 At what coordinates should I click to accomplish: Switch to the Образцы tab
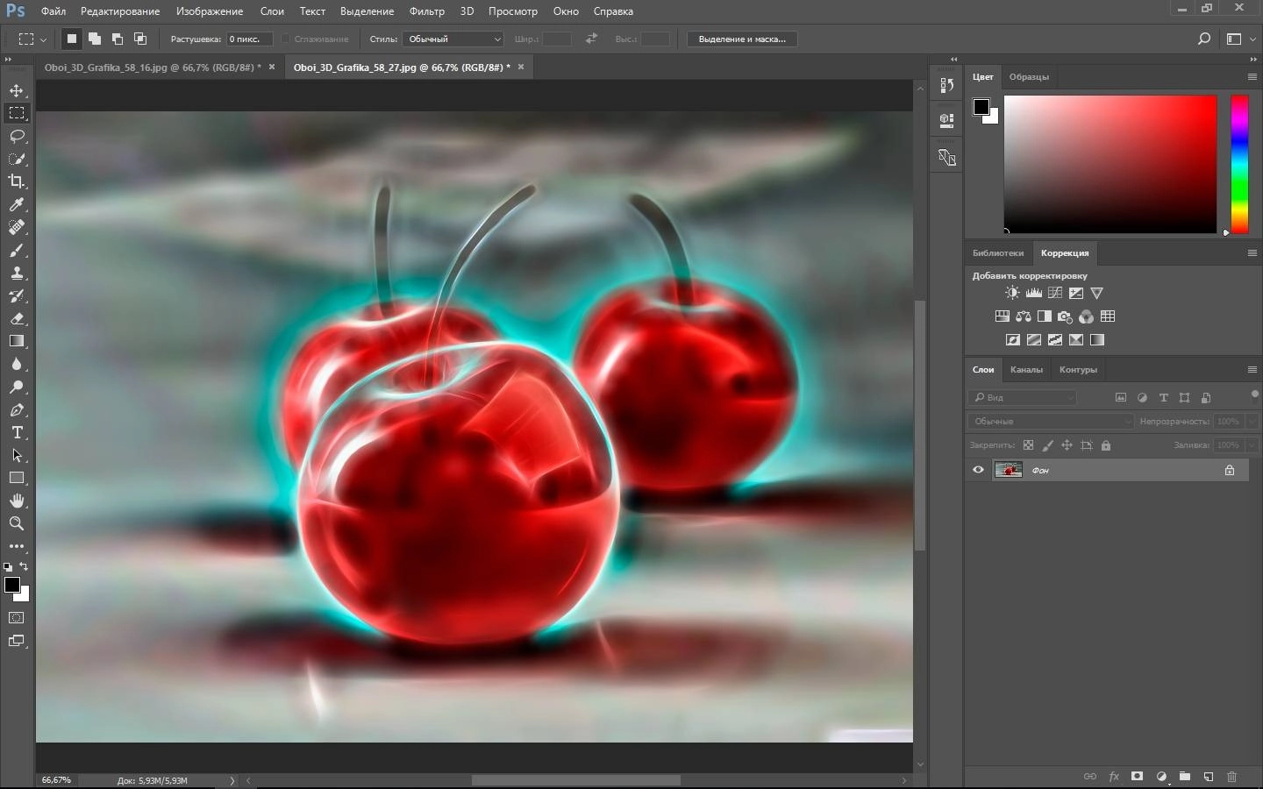coord(1029,77)
